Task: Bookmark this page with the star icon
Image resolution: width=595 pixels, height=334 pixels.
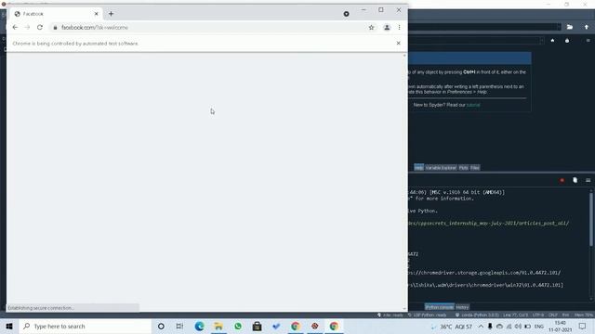Action: [x=372, y=27]
